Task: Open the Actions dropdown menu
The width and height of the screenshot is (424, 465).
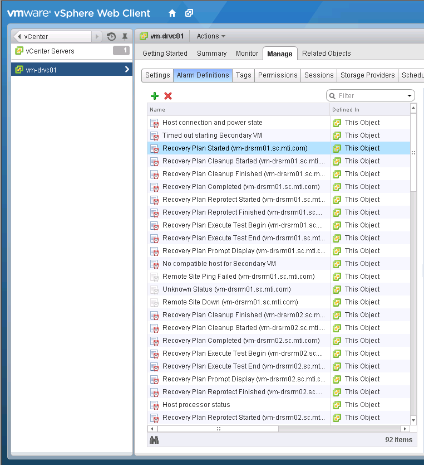Action: [211, 36]
